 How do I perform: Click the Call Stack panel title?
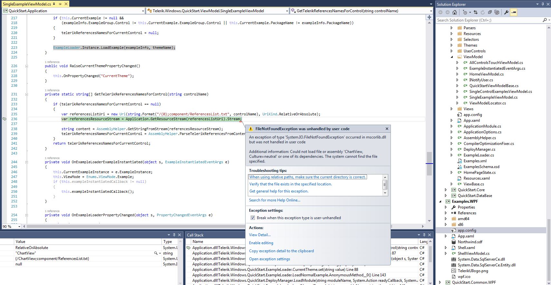point(195,235)
